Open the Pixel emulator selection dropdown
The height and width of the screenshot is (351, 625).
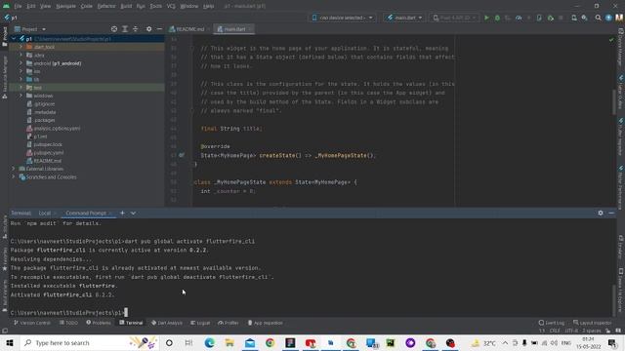point(454,18)
